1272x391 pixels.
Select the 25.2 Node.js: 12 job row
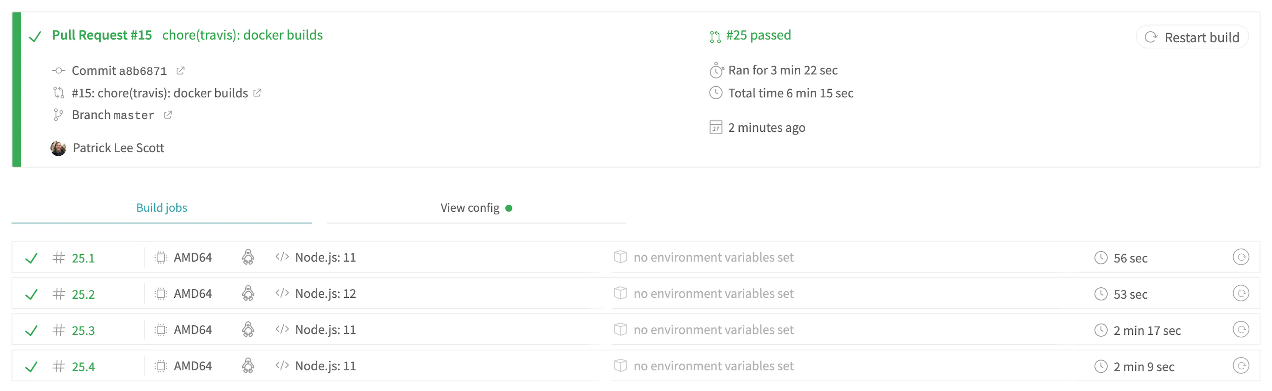point(636,293)
